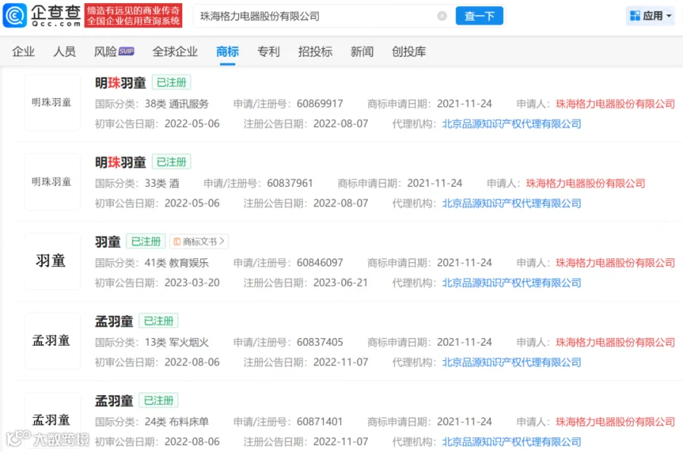Open the 风险 tab
The width and height of the screenshot is (683, 452).
[x=105, y=52]
